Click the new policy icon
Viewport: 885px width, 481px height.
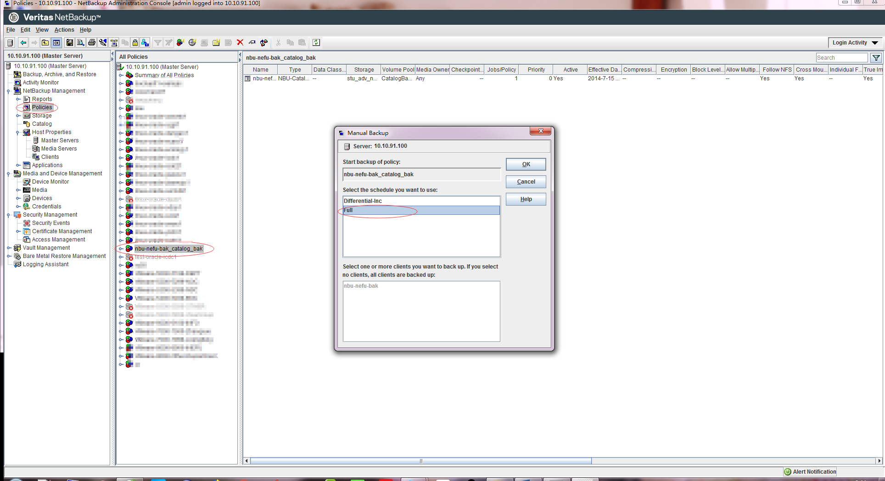coord(180,43)
